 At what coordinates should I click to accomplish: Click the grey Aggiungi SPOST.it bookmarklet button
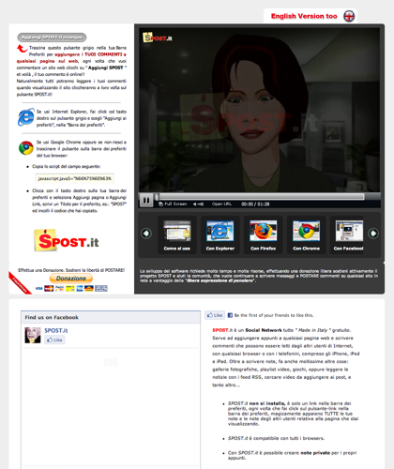point(52,38)
